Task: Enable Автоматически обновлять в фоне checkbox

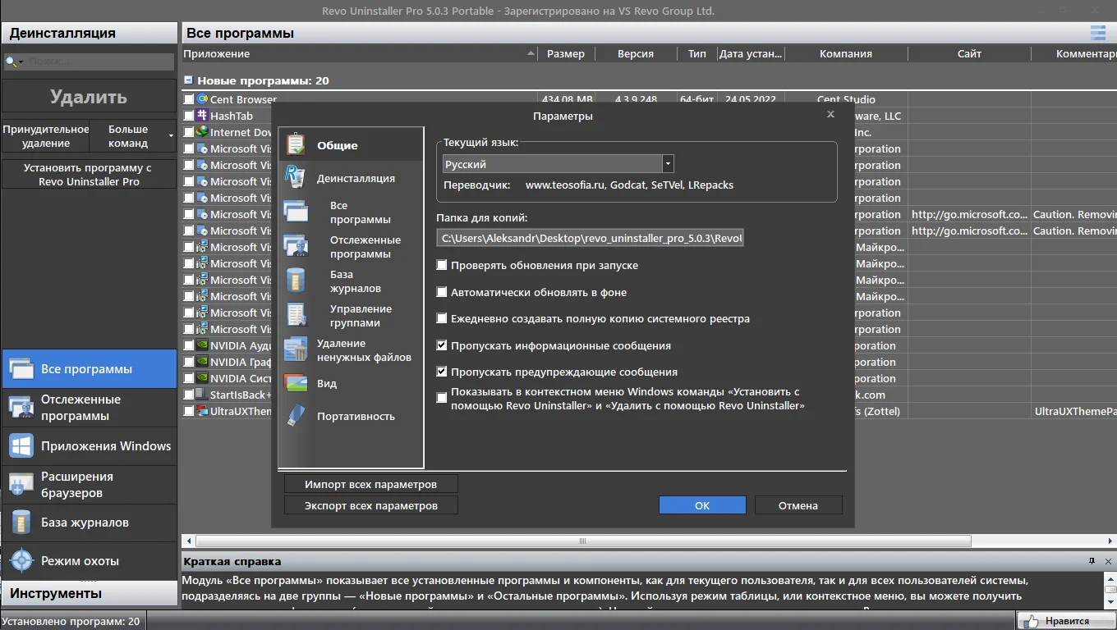Action: coord(442,292)
